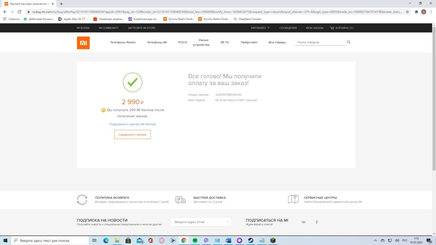Reload the page in Chrome

[20, 12]
